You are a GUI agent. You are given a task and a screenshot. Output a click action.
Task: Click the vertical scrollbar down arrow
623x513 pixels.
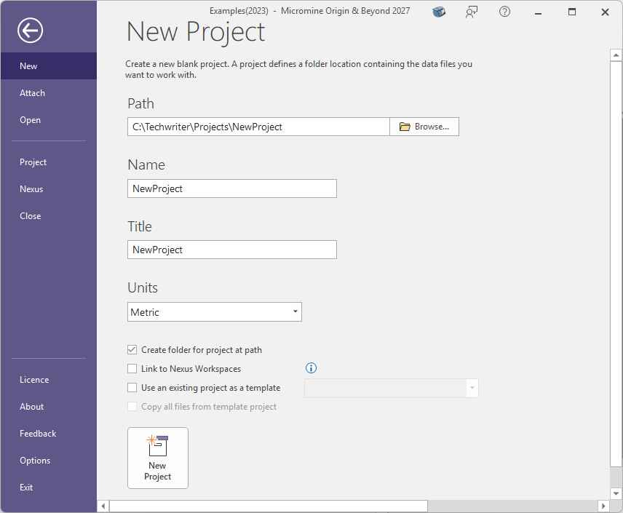pos(616,493)
